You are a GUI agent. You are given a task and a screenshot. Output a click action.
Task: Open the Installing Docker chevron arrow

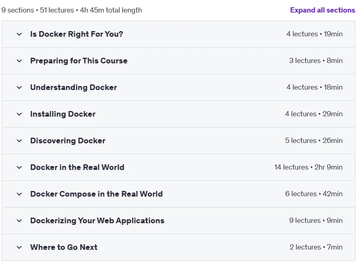[x=19, y=114]
